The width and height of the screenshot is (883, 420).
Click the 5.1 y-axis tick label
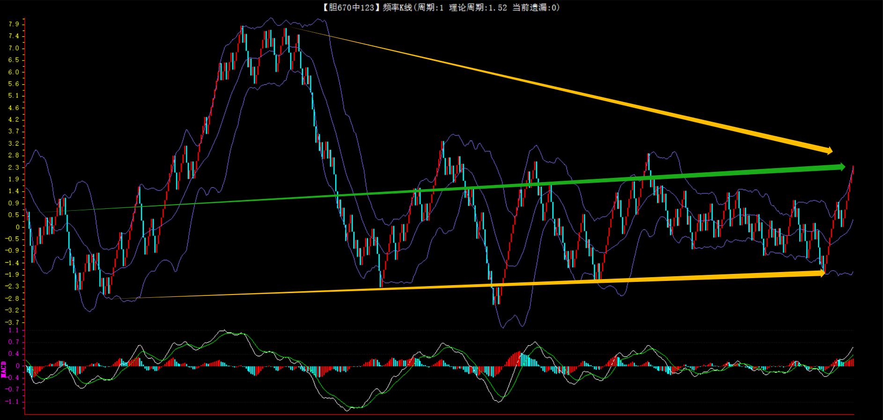tap(14, 96)
